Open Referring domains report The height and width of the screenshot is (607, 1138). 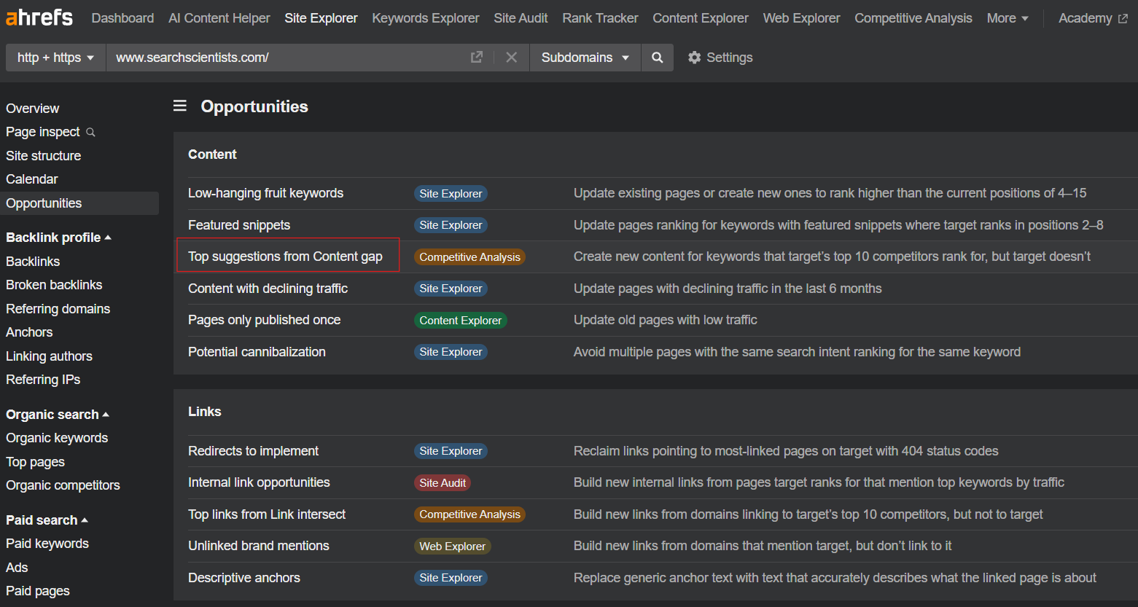58,309
